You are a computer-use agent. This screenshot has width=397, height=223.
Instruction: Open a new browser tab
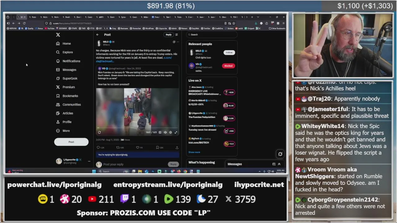[252, 17]
